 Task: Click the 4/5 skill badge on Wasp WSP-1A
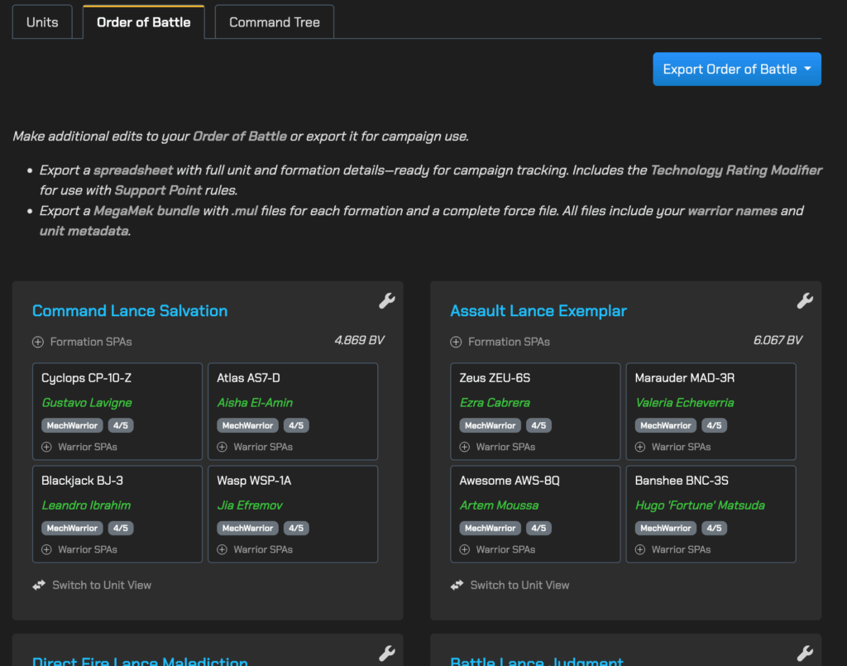pyautogui.click(x=295, y=528)
